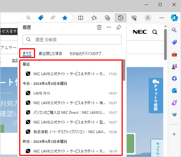Select the すべて history tab
The height and width of the screenshot is (157, 181).
click(27, 53)
